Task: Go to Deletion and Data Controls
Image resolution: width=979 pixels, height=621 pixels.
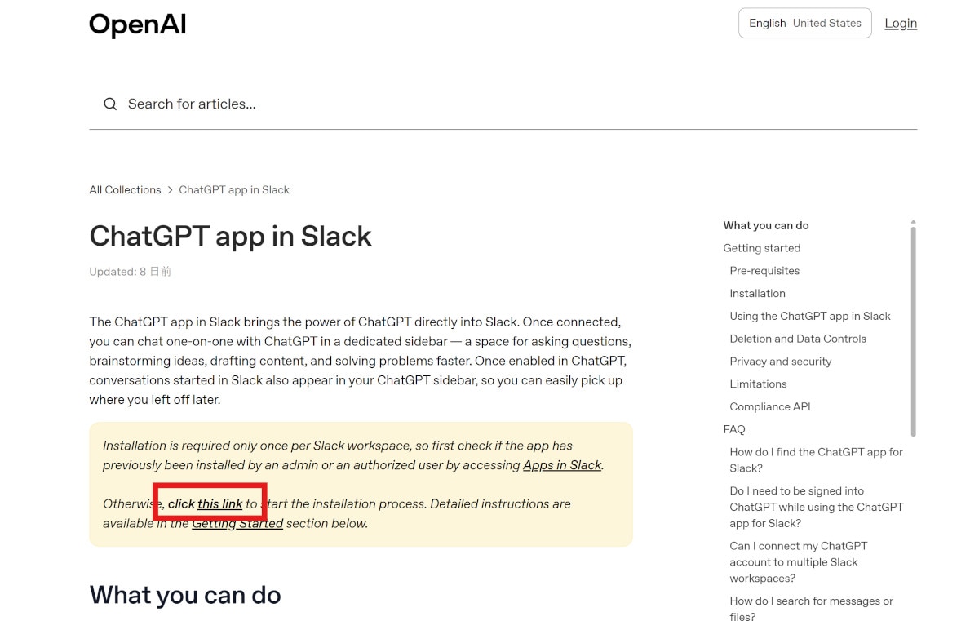Action: (x=797, y=339)
